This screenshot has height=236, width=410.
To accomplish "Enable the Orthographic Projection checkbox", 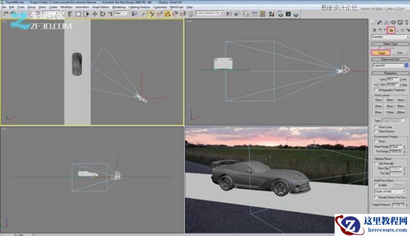I will coord(376,90).
